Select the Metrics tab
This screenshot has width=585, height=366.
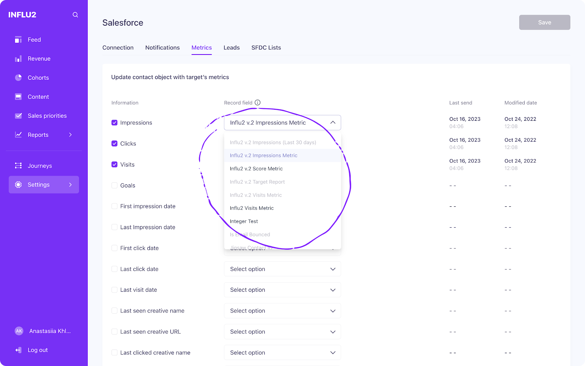point(201,48)
